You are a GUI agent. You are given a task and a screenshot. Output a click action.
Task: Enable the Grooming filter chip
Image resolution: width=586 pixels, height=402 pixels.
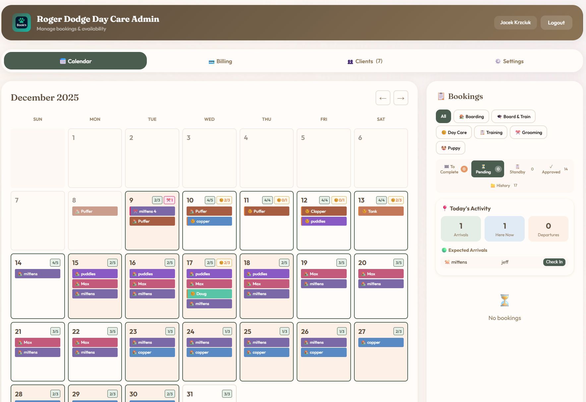pyautogui.click(x=528, y=132)
